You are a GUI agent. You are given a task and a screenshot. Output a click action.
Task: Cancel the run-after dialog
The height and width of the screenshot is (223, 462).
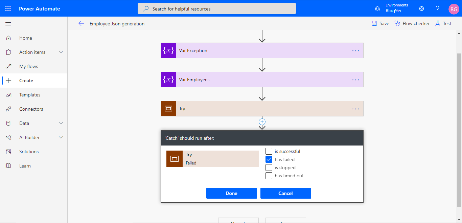click(286, 193)
